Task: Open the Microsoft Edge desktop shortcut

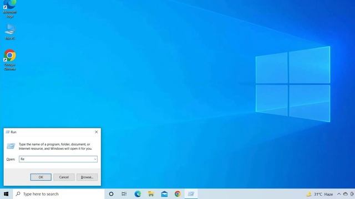Action: (10, 9)
